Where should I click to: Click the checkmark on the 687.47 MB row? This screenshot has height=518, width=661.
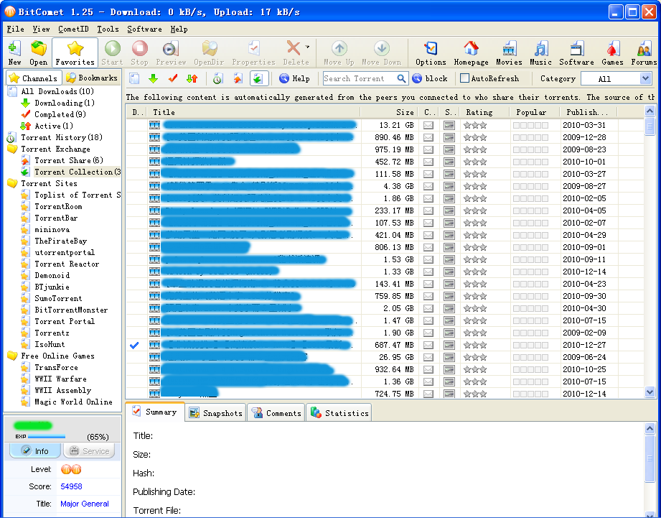click(x=133, y=346)
